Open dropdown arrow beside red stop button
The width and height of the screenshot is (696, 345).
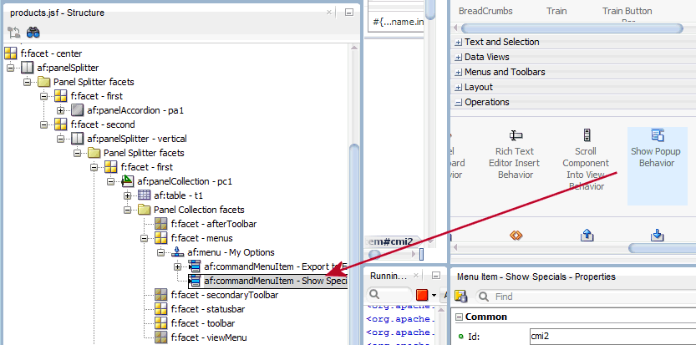click(434, 295)
